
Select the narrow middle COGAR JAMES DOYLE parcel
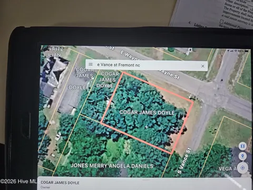coord(108,80)
